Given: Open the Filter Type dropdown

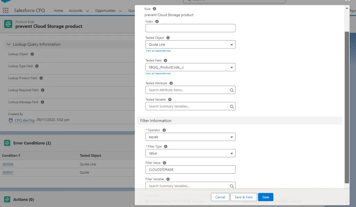Looking at the screenshot, I should coord(190,153).
